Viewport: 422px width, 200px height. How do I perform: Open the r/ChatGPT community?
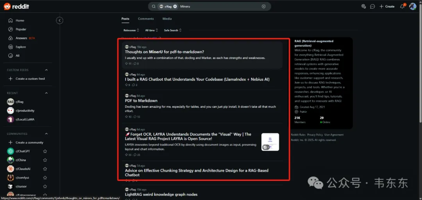(23, 151)
